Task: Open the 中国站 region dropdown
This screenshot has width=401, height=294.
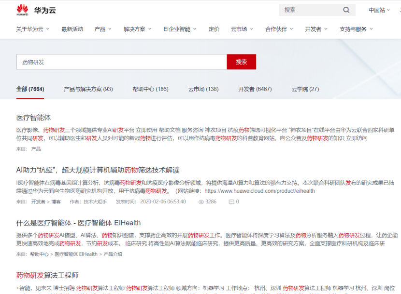Action: 379,10
